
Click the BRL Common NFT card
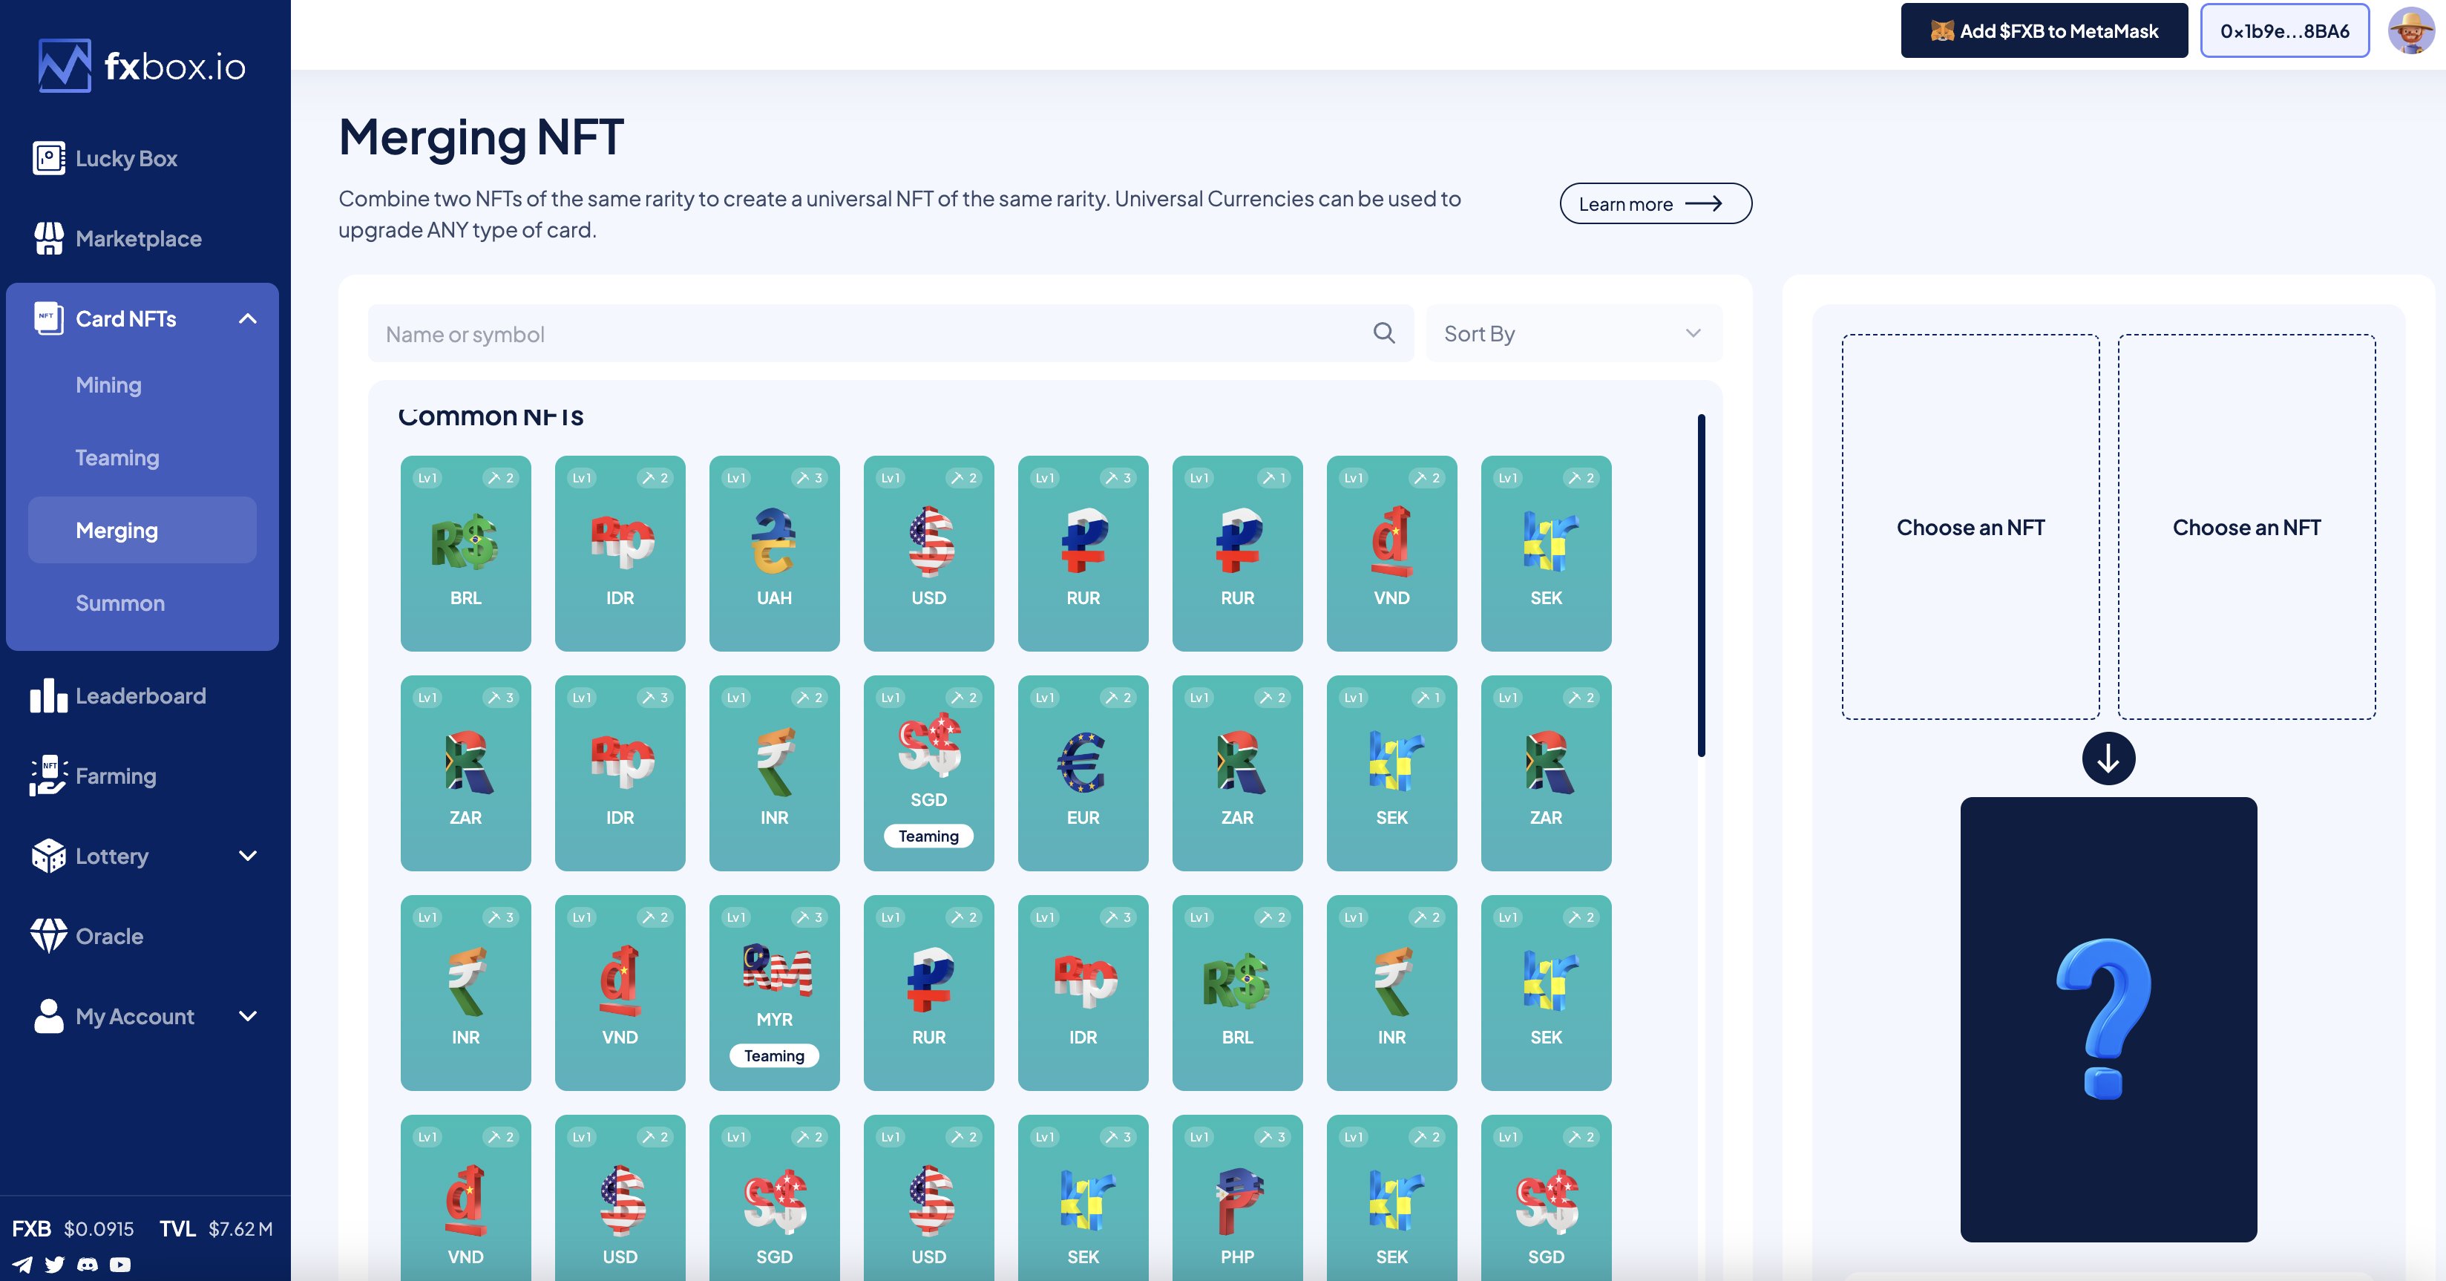[466, 551]
